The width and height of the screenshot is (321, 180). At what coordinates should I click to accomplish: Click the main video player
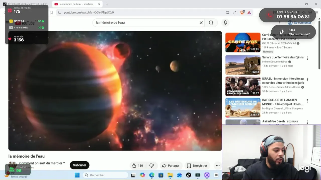point(115,91)
